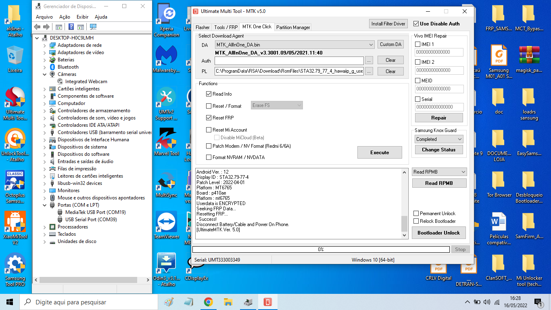Open the DA download agent dropdown
The width and height of the screenshot is (551, 310).
294,45
